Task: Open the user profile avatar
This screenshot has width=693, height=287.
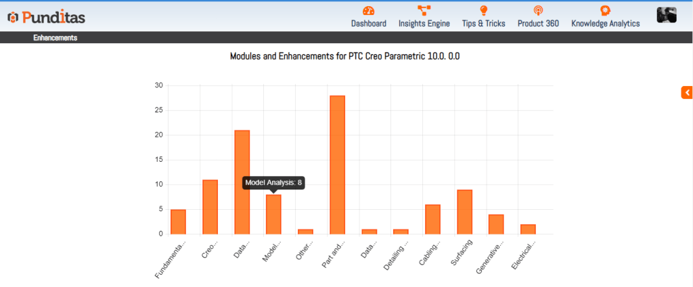Action: click(666, 16)
